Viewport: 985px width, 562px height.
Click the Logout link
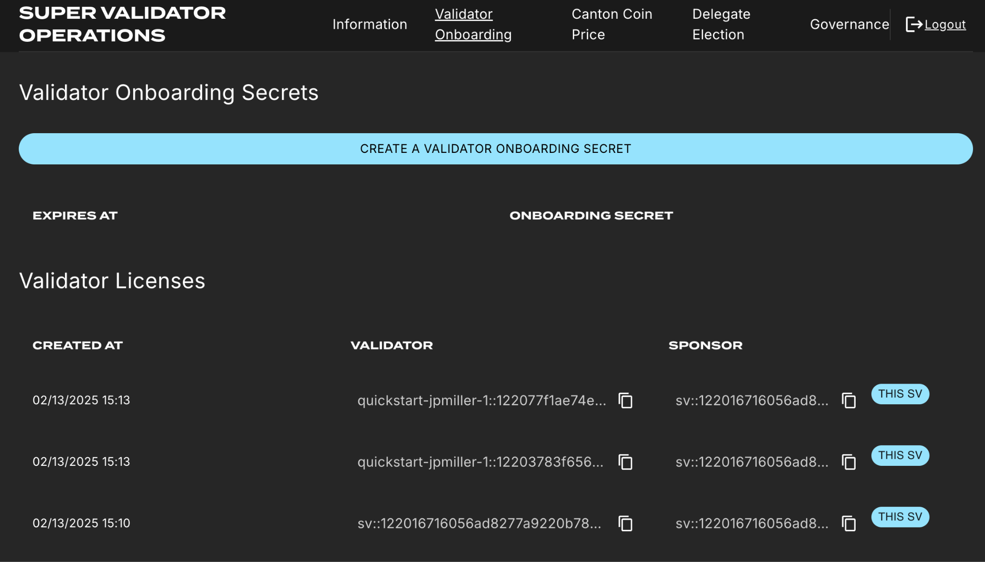click(946, 24)
